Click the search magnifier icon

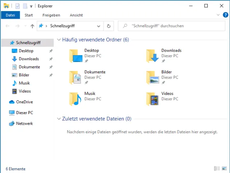[125, 26]
